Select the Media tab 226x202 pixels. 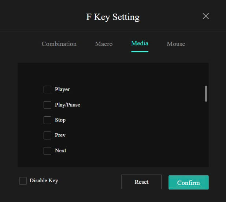(x=140, y=44)
